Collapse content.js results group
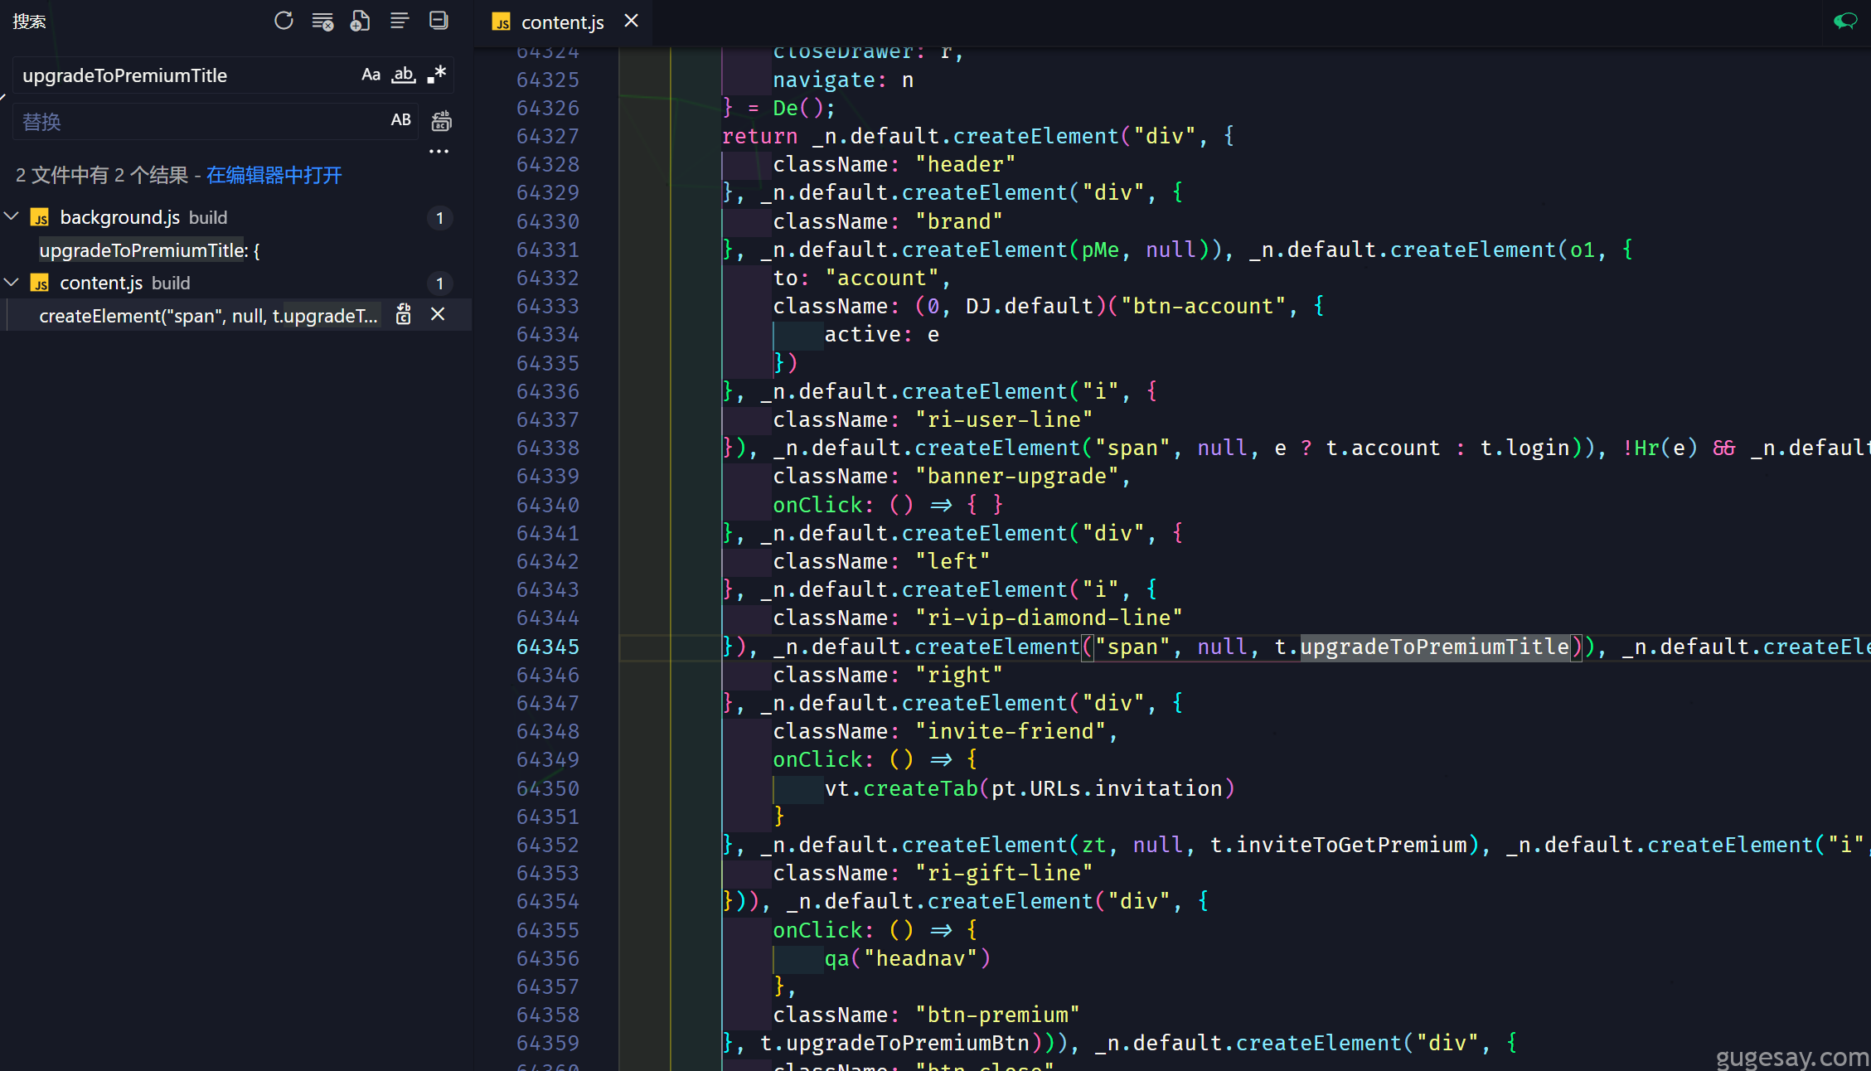1871x1071 pixels. pyautogui.click(x=12, y=283)
